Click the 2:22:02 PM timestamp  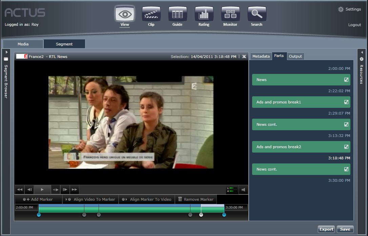coord(339,91)
